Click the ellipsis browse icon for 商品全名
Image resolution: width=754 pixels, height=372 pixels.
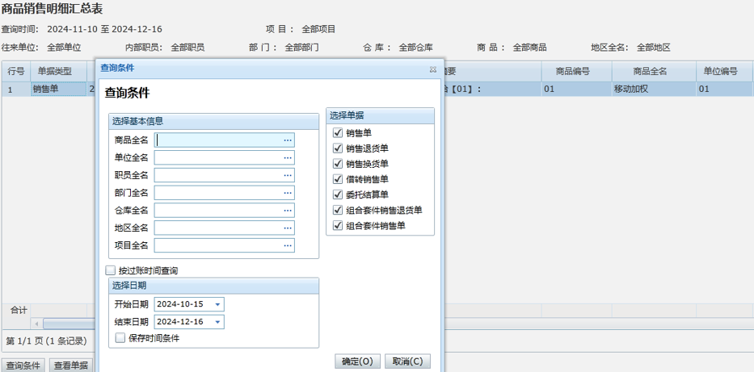click(287, 140)
